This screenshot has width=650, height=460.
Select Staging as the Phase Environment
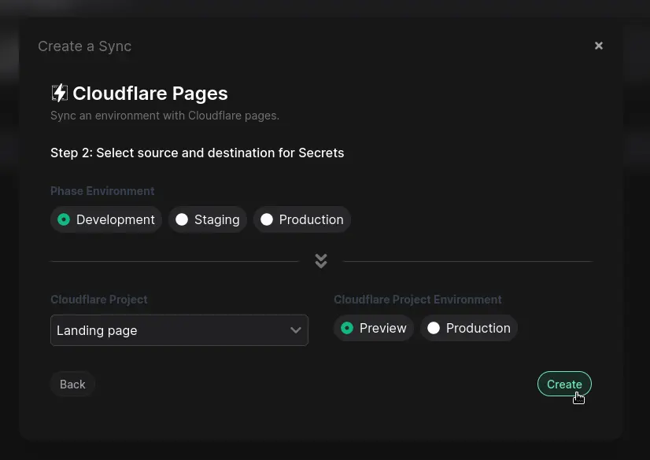point(208,219)
